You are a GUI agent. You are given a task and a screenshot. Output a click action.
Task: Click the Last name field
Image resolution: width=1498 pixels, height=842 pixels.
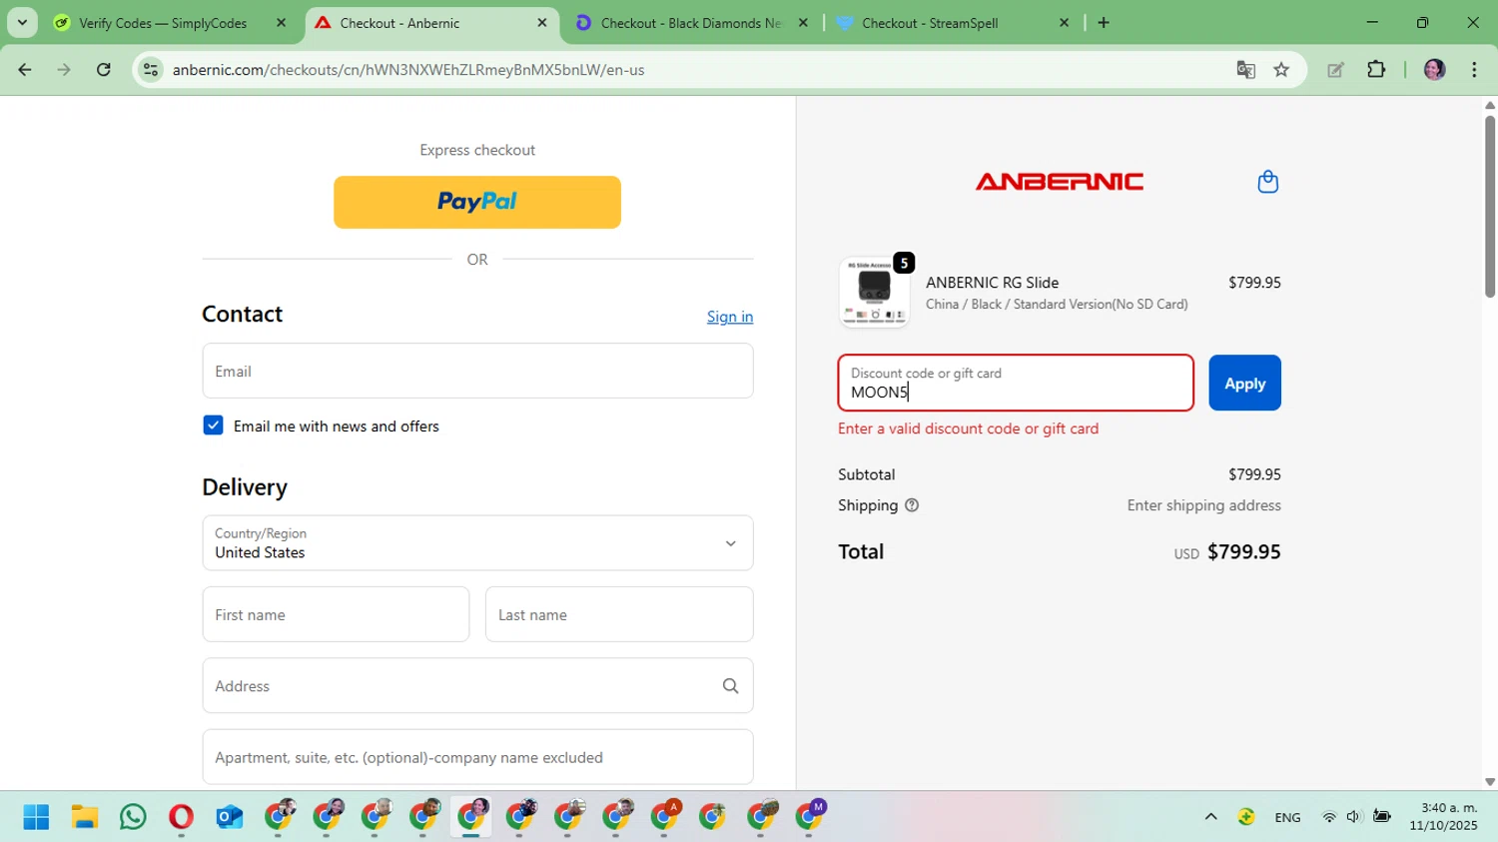(x=619, y=614)
